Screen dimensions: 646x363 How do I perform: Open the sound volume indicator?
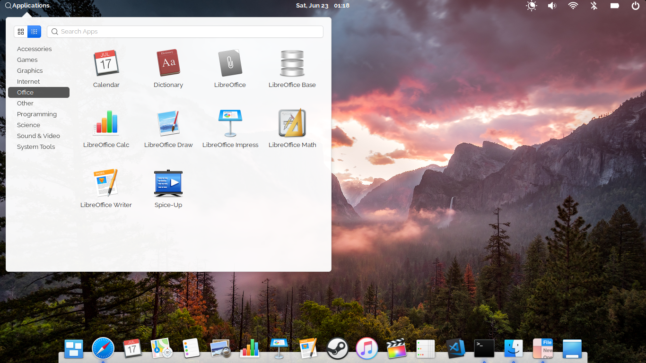tap(552, 6)
